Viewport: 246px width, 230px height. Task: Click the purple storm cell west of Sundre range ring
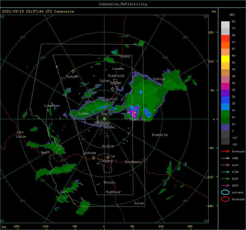[x=69, y=90]
